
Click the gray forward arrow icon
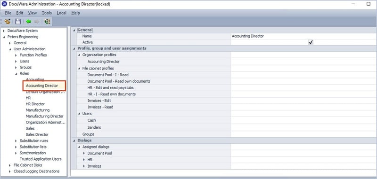click(x=37, y=22)
